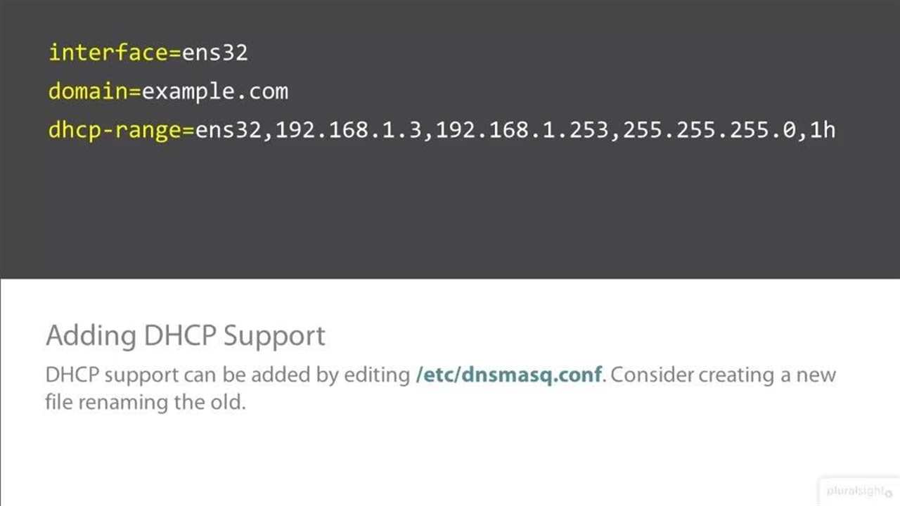Screen dimensions: 900x506
Task: Click the 'file renaming the old.' line
Action: coord(146,403)
